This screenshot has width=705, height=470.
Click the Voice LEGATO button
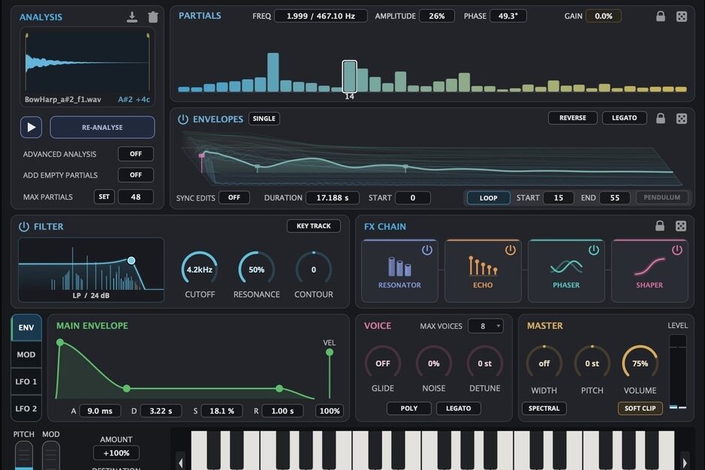click(x=458, y=408)
